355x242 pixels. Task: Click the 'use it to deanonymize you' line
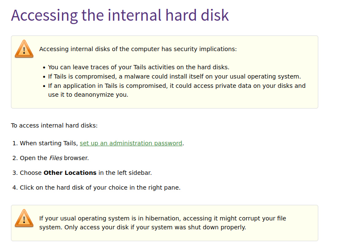point(88,95)
